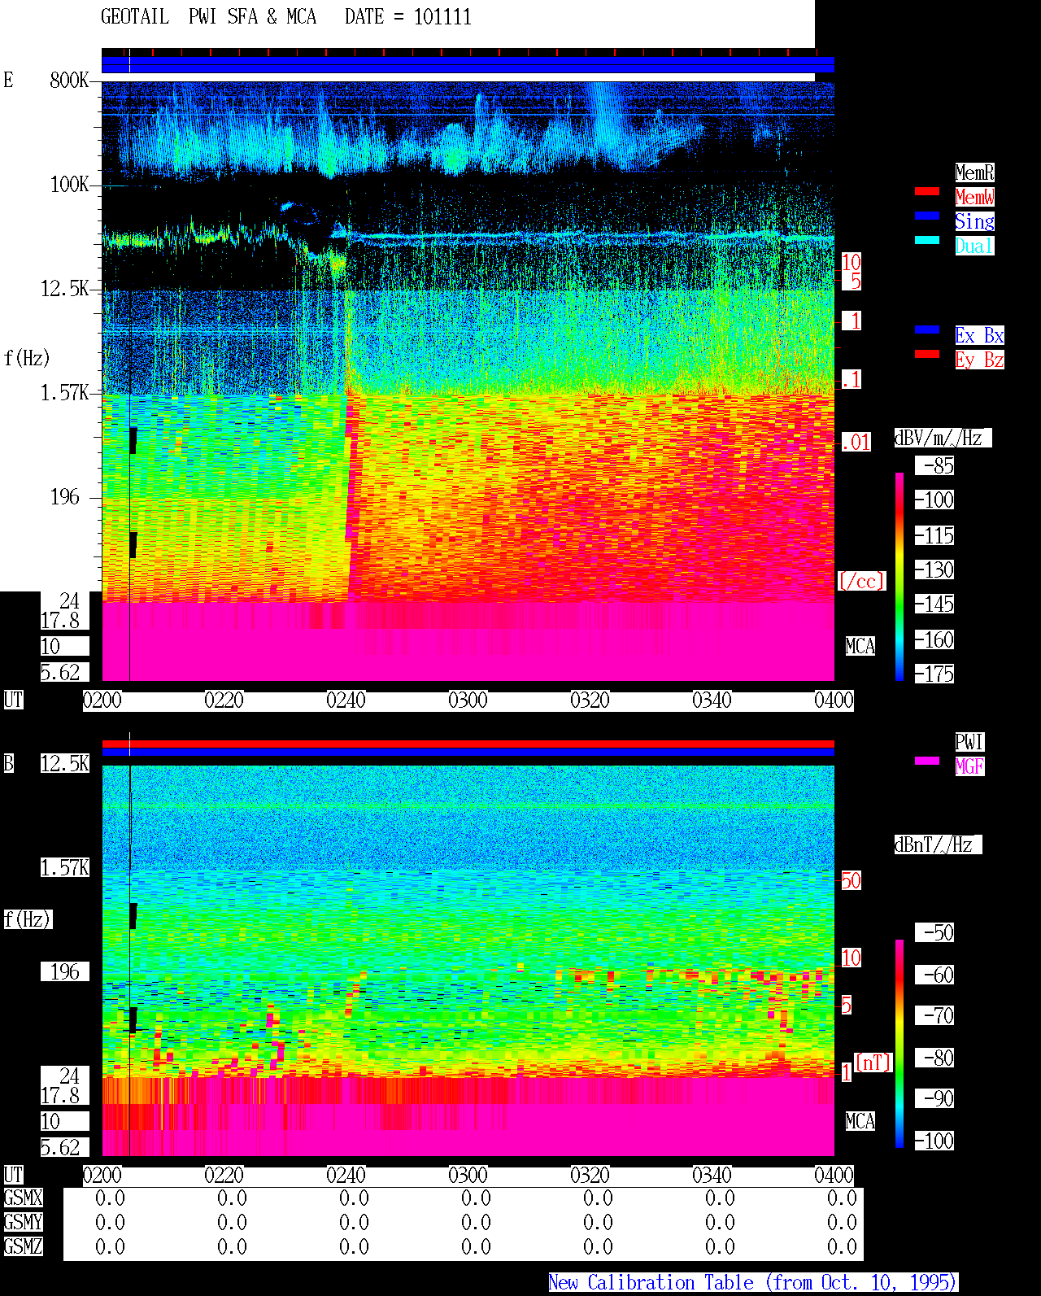Click the "Ex Bx" legend label

tap(979, 335)
